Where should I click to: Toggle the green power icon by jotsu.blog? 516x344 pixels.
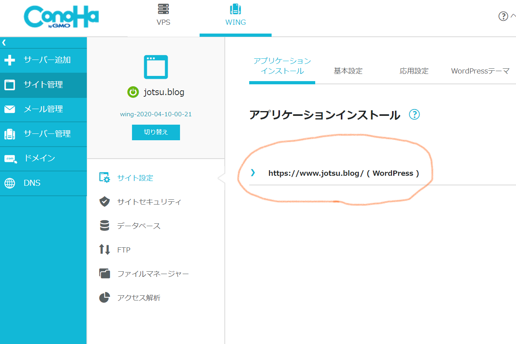(133, 92)
